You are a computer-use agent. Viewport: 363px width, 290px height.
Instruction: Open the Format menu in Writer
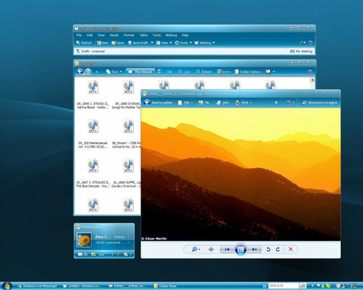(x=129, y=35)
